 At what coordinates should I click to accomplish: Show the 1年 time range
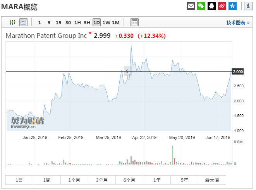pos(157,180)
